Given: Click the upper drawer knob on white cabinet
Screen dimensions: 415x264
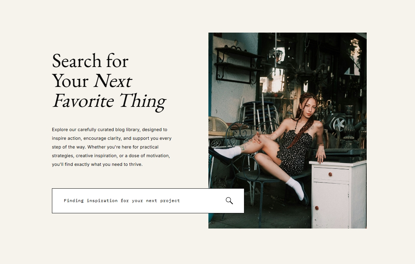Looking at the screenshot, I should click(x=330, y=174).
